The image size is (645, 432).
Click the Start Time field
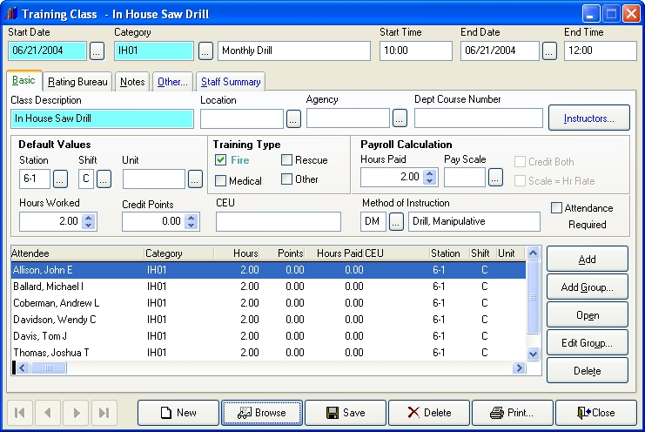(416, 51)
